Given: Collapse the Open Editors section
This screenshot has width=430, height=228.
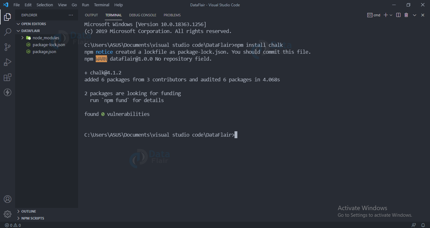Looking at the screenshot, I should (47, 24).
